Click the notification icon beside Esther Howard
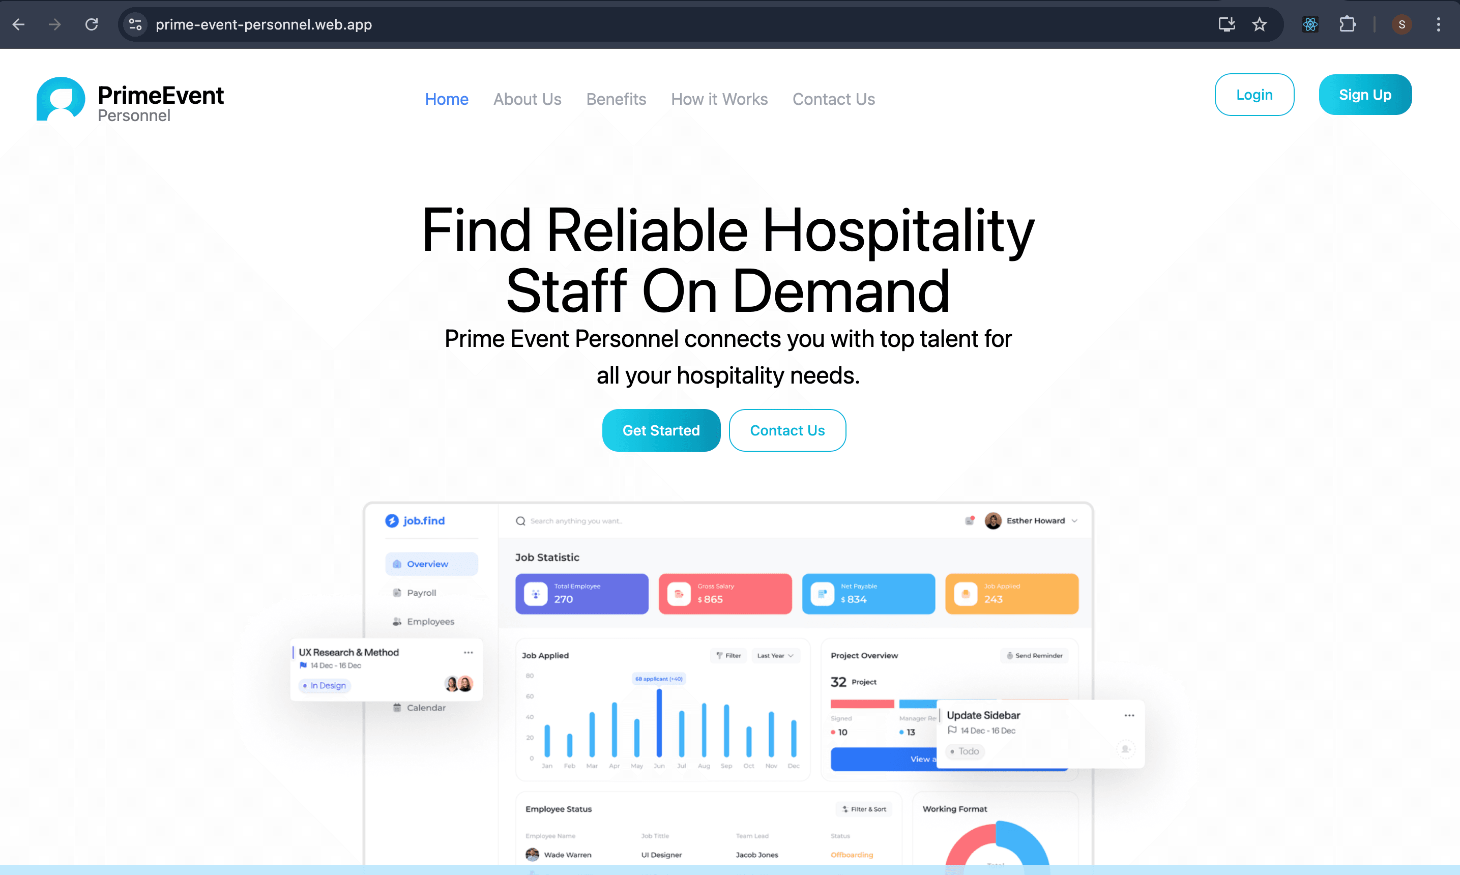 (x=970, y=520)
